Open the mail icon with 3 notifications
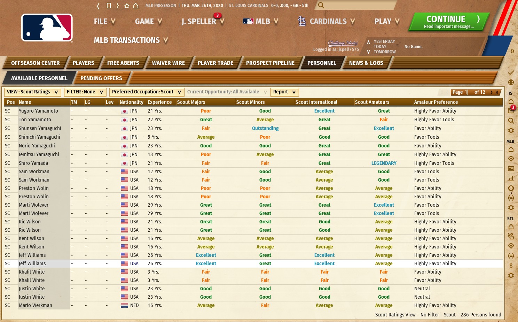The image size is (518, 322). pyautogui.click(x=511, y=110)
